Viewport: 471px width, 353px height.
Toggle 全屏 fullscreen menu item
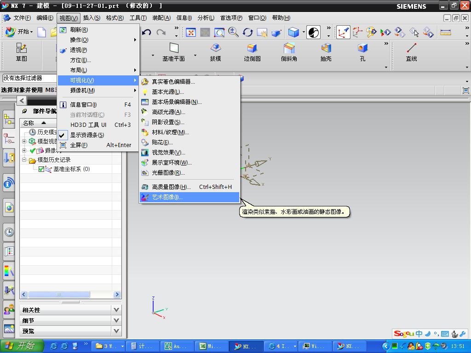point(98,145)
